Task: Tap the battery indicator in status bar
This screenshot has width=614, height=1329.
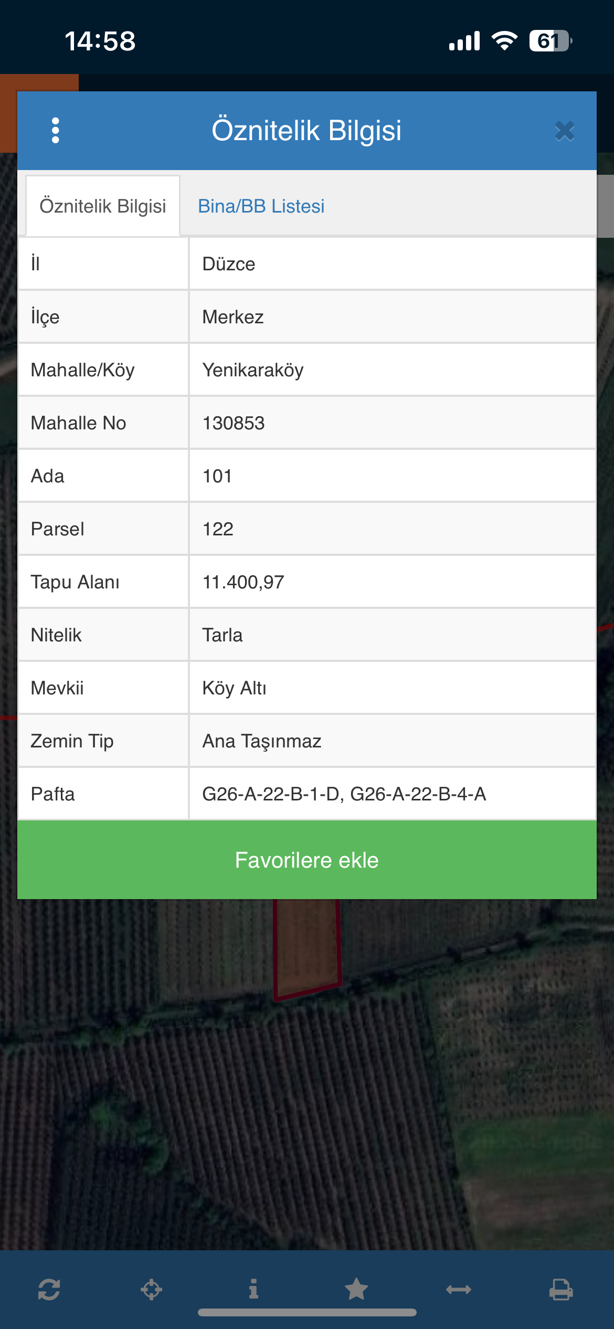Action: coord(550,40)
